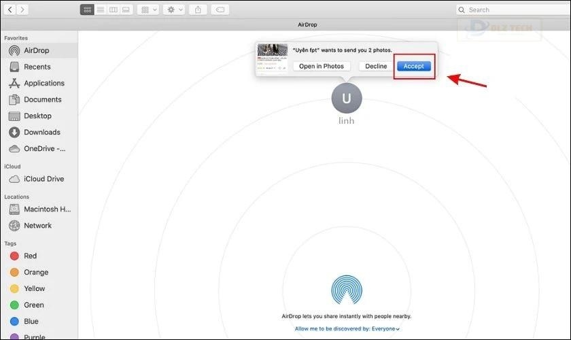Select the linh contact avatar
Image resolution: width=571 pixels, height=340 pixels.
tap(347, 99)
